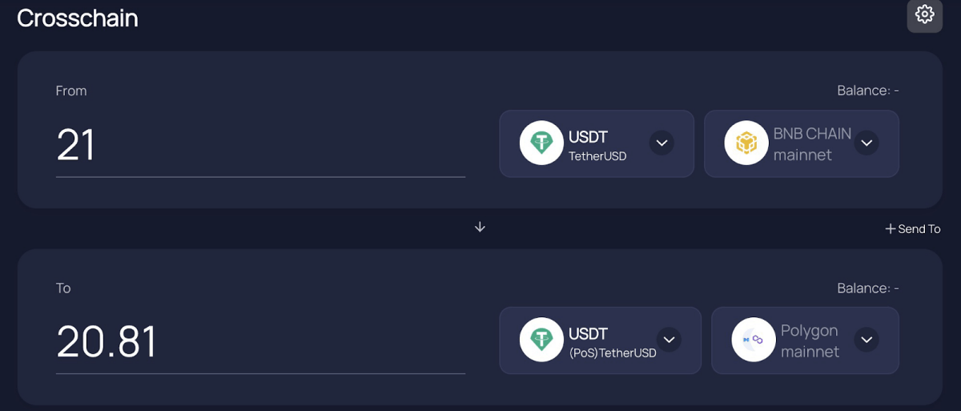961x411 pixels.
Task: Select the USDT (PoS)TetherUSD label
Action: point(613,342)
